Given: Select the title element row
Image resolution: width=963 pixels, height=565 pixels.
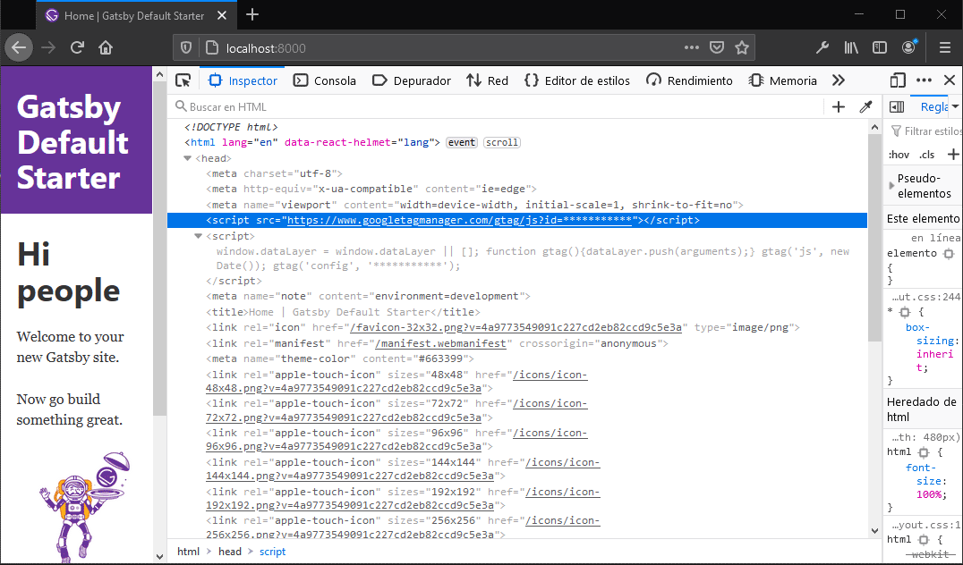Looking at the screenshot, I should (x=517, y=312).
